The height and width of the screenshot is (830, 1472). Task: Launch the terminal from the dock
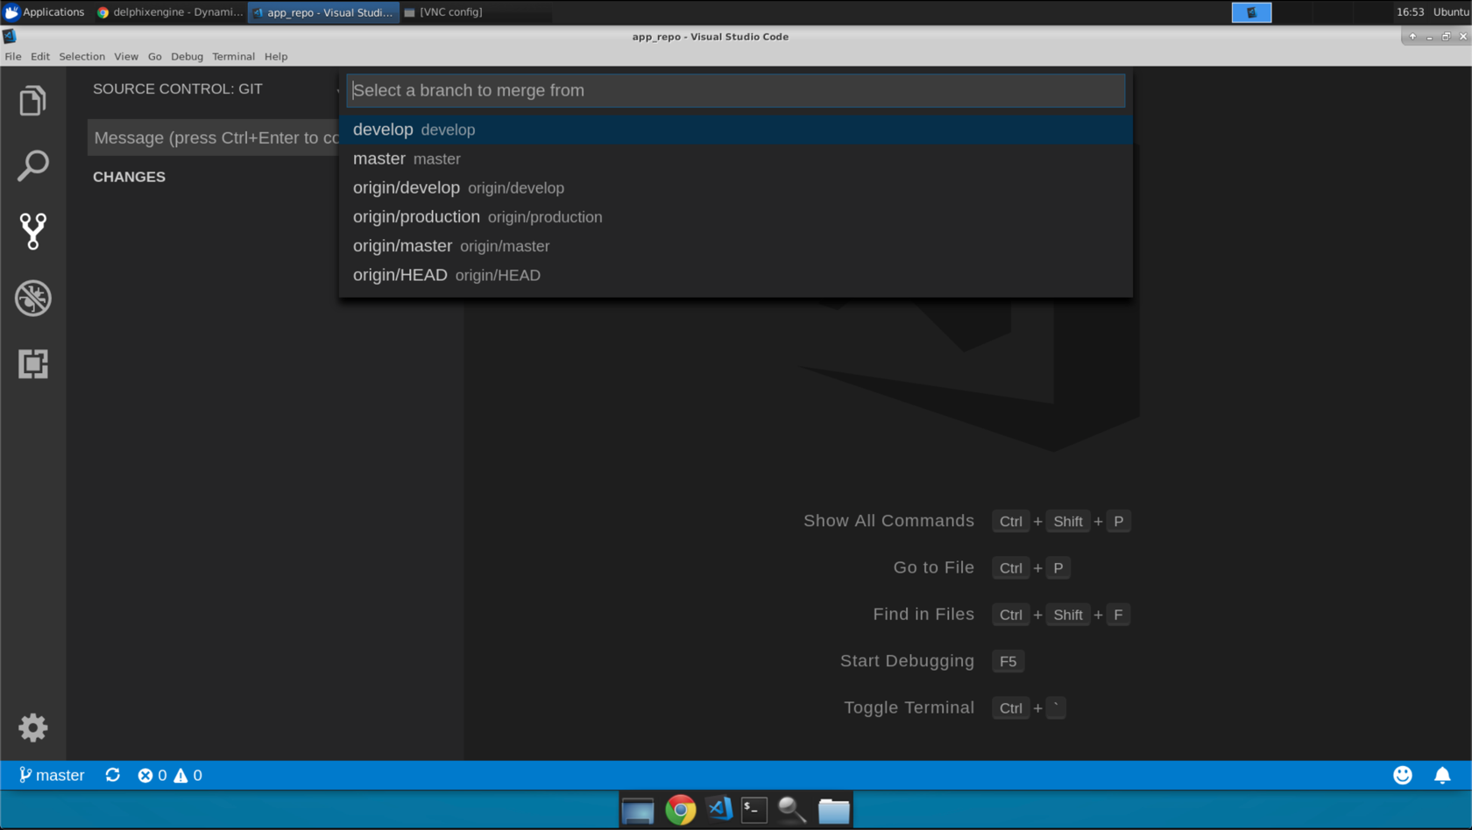(754, 810)
